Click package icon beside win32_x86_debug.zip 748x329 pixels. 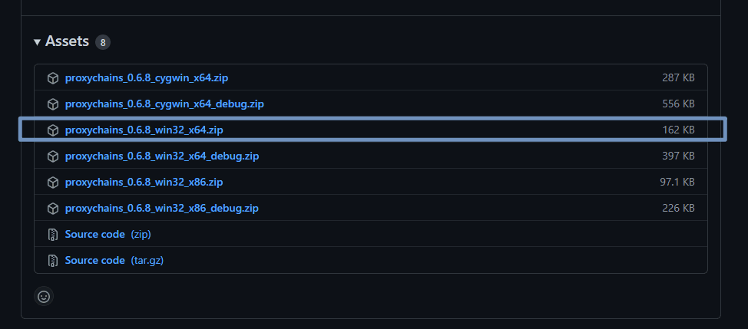click(53, 209)
